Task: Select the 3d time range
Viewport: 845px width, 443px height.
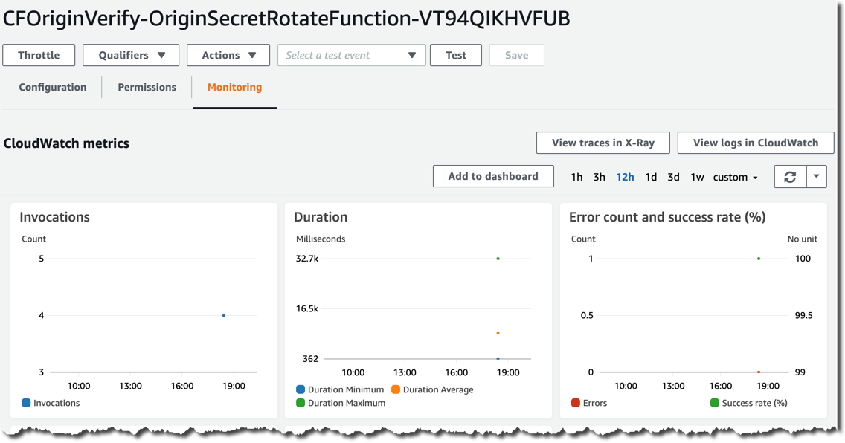Action: [674, 177]
